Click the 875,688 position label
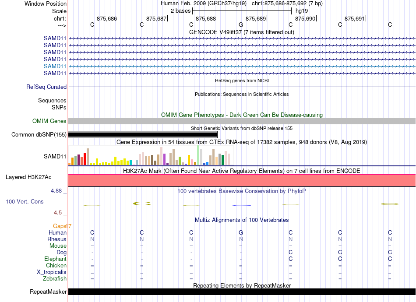 (x=206, y=18)
